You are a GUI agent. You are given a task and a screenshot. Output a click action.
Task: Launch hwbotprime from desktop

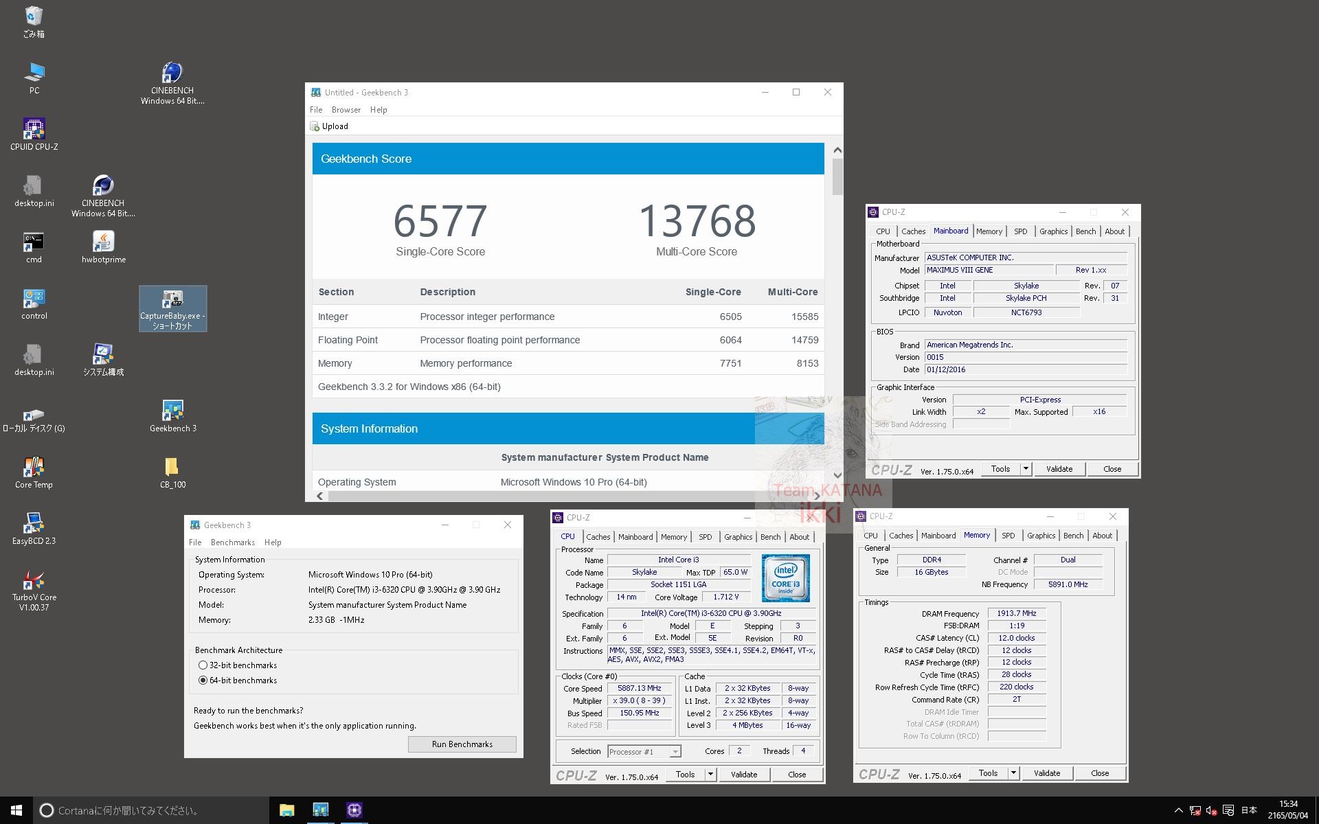(103, 247)
